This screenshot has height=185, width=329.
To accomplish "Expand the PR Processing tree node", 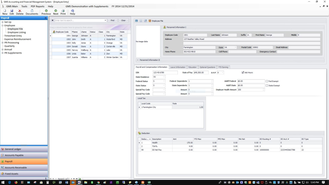I will click(x=2, y=42).
